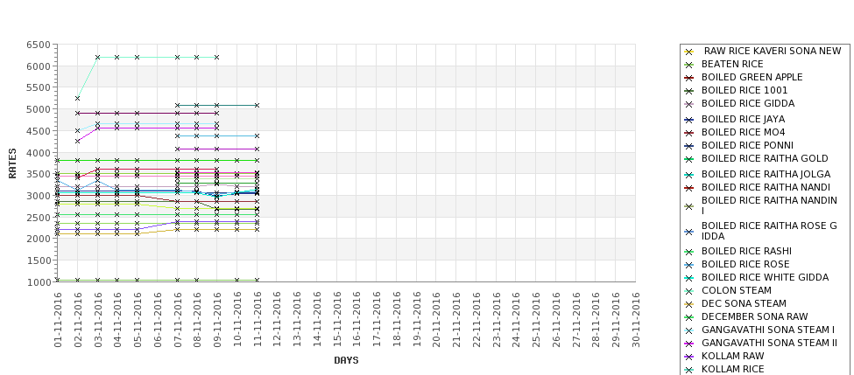Select COLON STEAM legend label
The width and height of the screenshot is (854, 375).
point(737,290)
